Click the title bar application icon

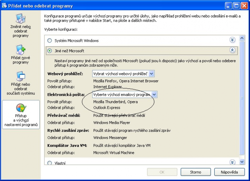pos(4,6)
